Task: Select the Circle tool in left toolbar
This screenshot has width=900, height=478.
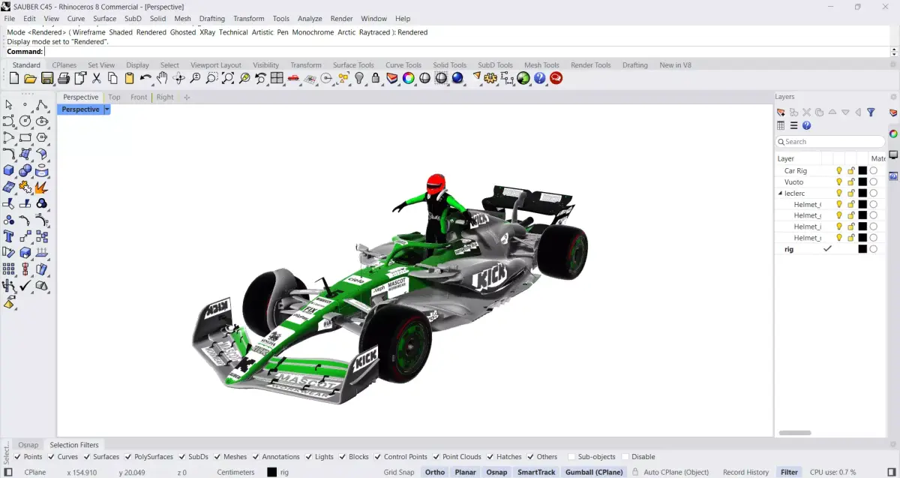Action: 25,122
